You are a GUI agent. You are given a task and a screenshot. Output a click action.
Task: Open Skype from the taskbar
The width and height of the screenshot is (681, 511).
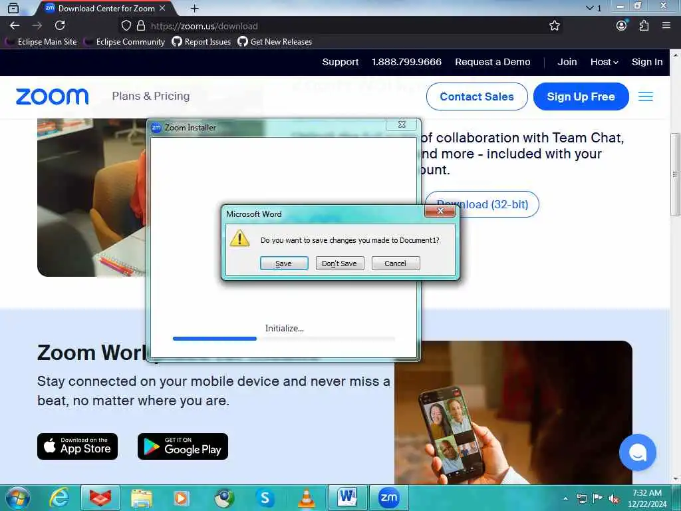click(265, 498)
